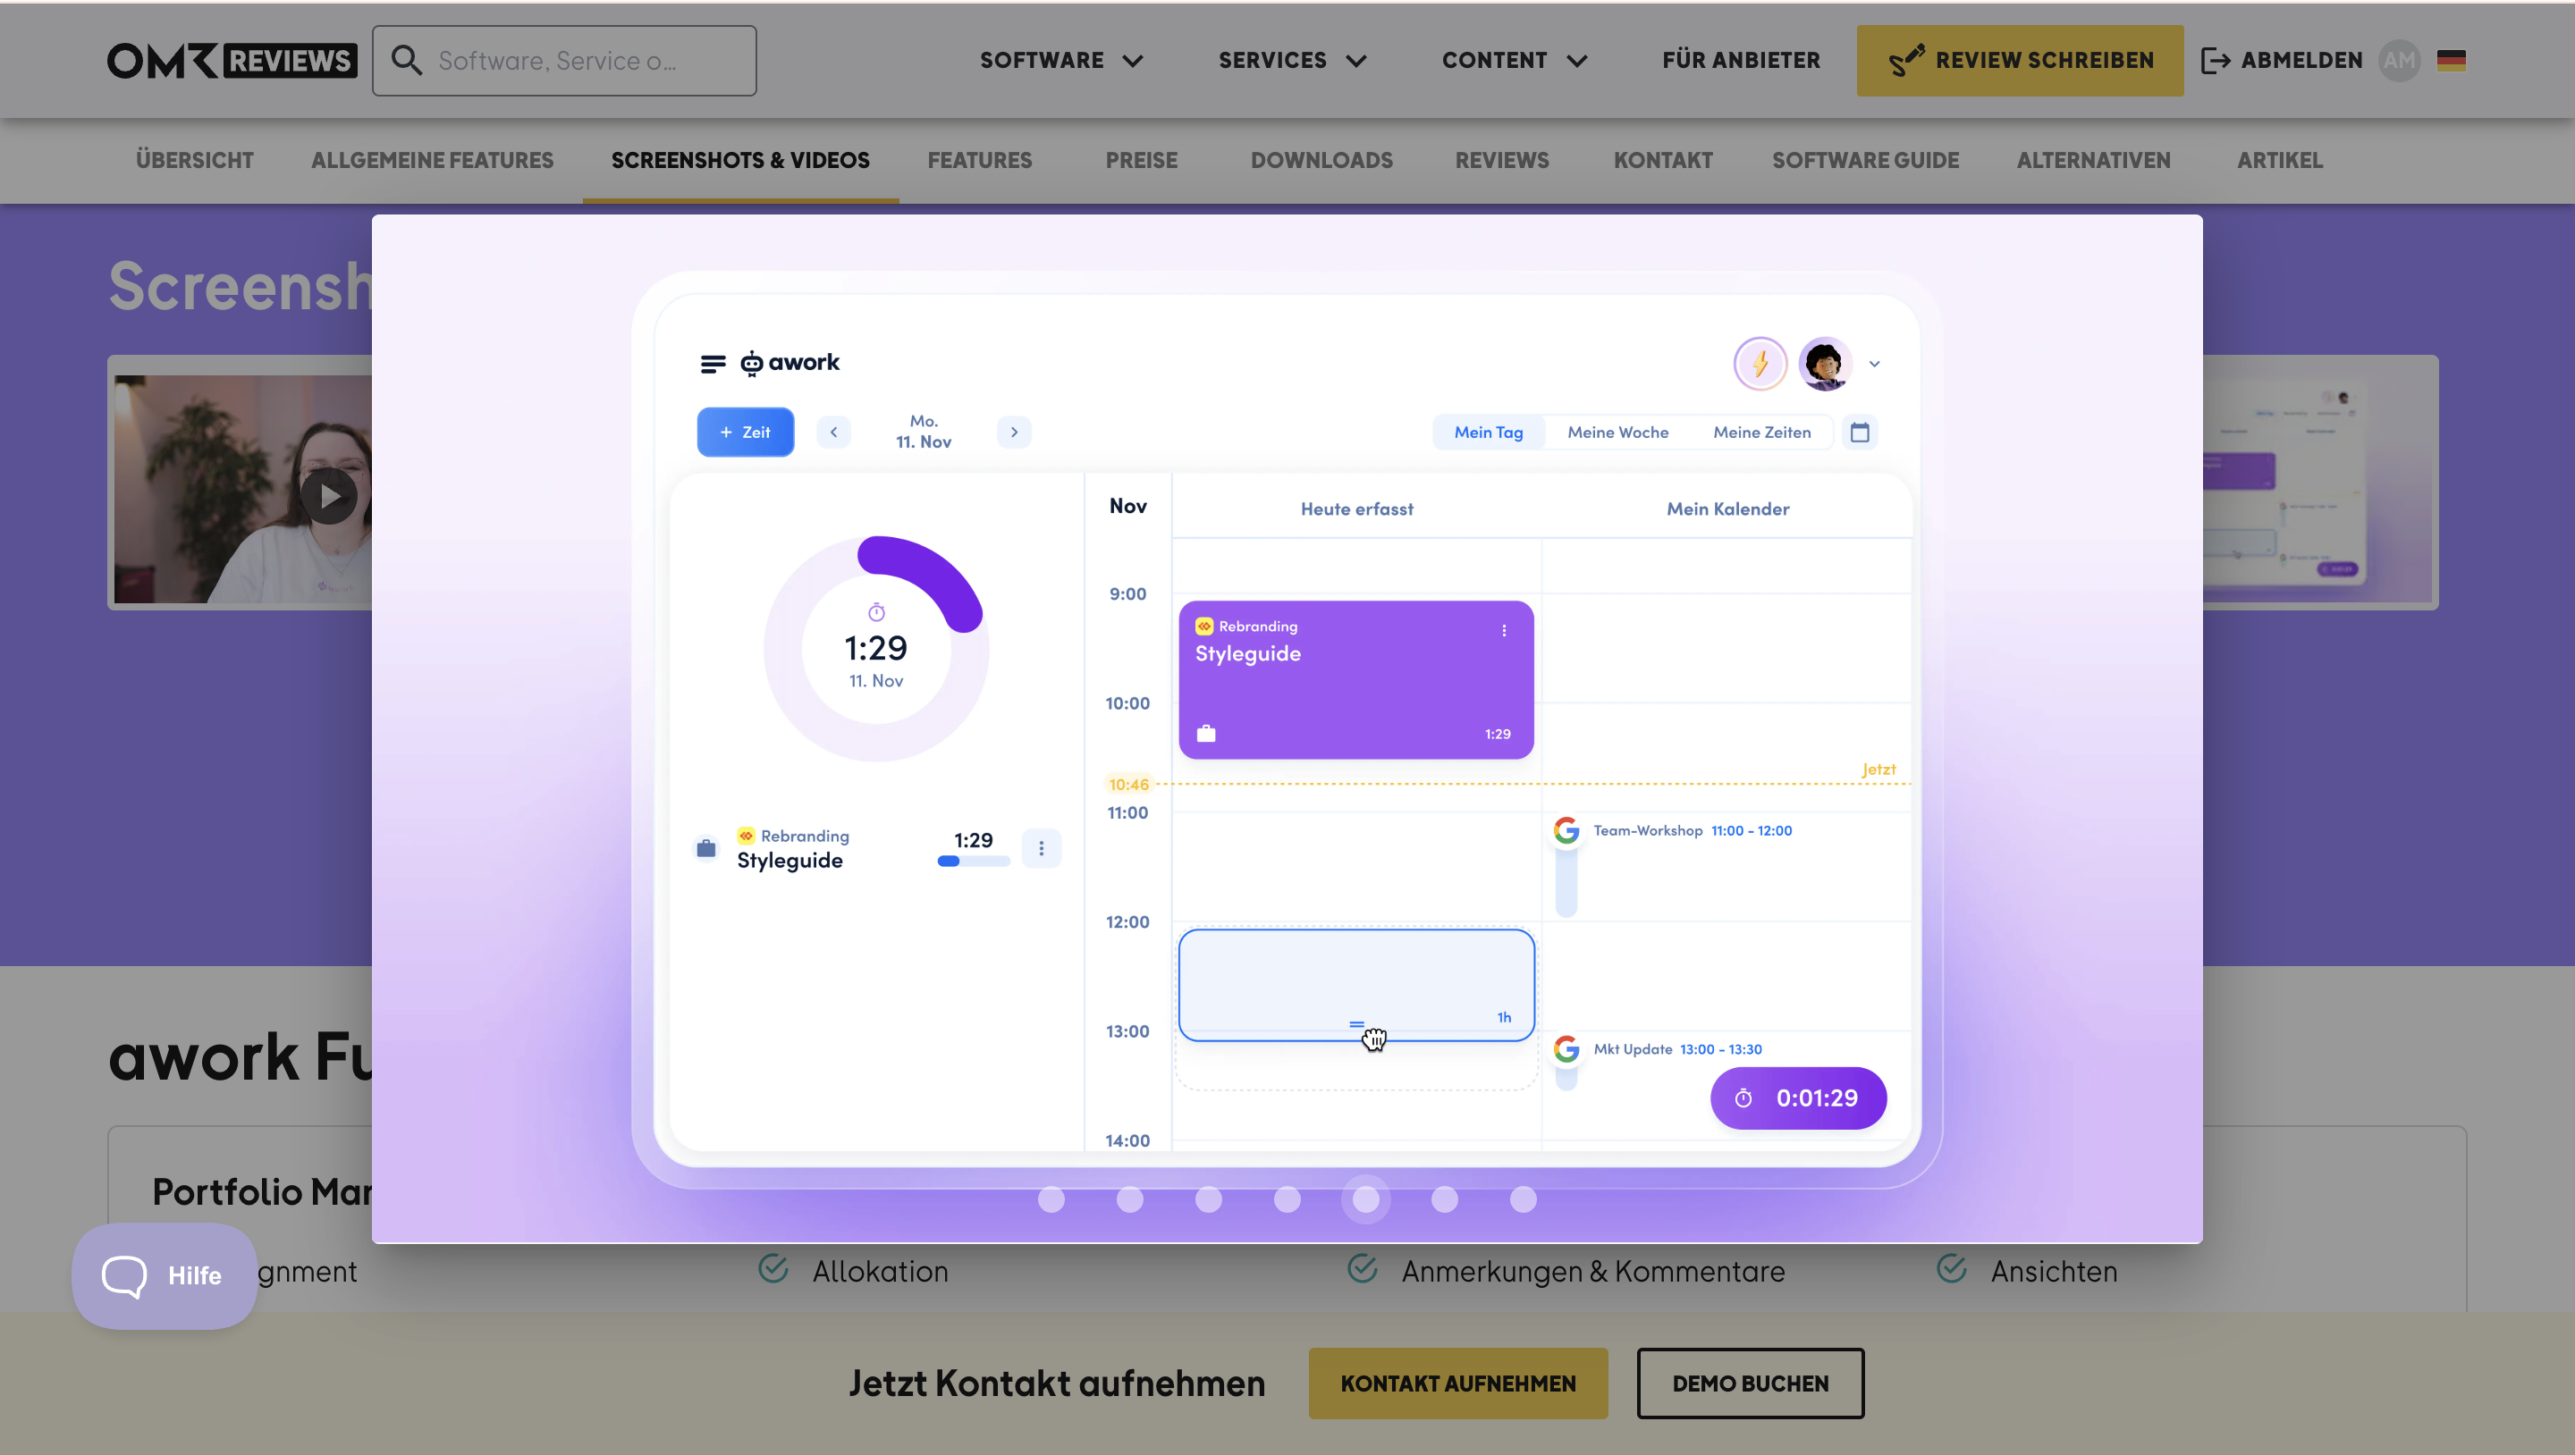Go to previous day arrow
The width and height of the screenshot is (2575, 1455).
(x=833, y=432)
